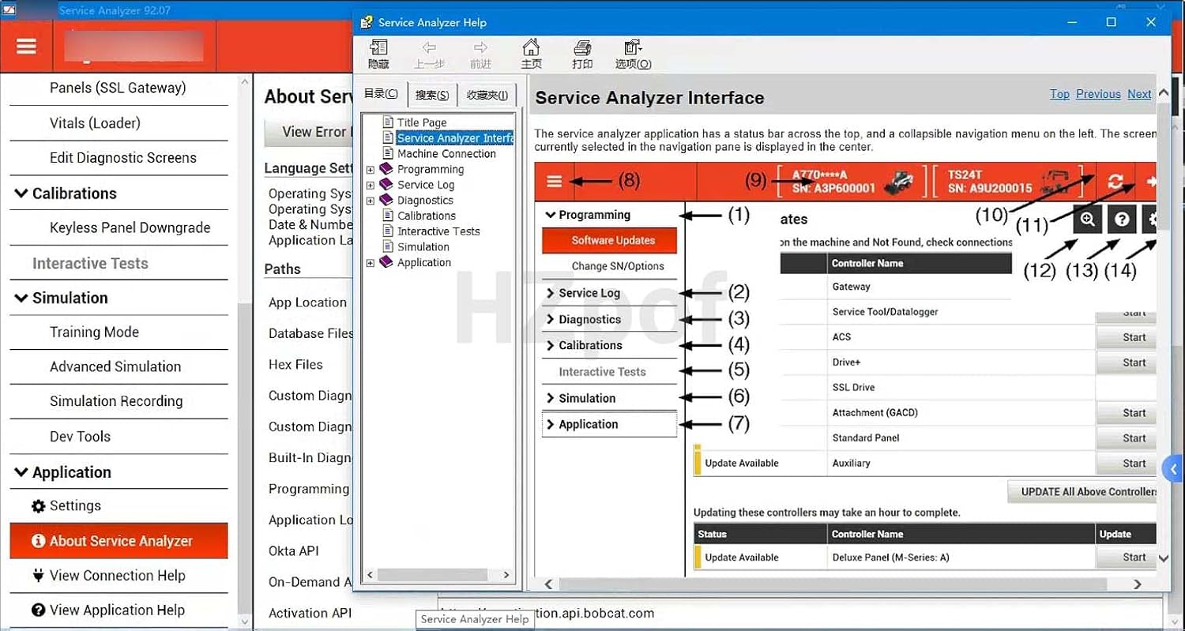Image resolution: width=1185 pixels, height=631 pixels.
Task: Switch to the 收藏夹(I) favorites tab
Action: point(487,95)
